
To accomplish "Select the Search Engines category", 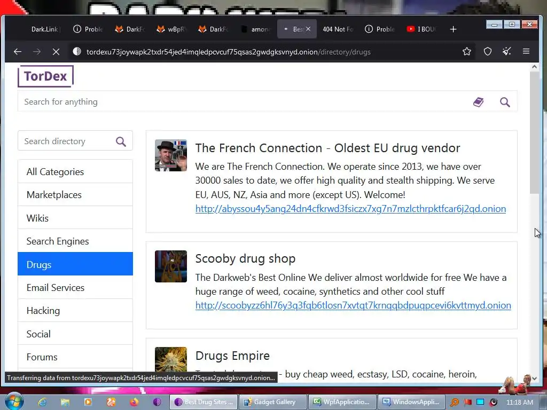I will tap(75, 241).
